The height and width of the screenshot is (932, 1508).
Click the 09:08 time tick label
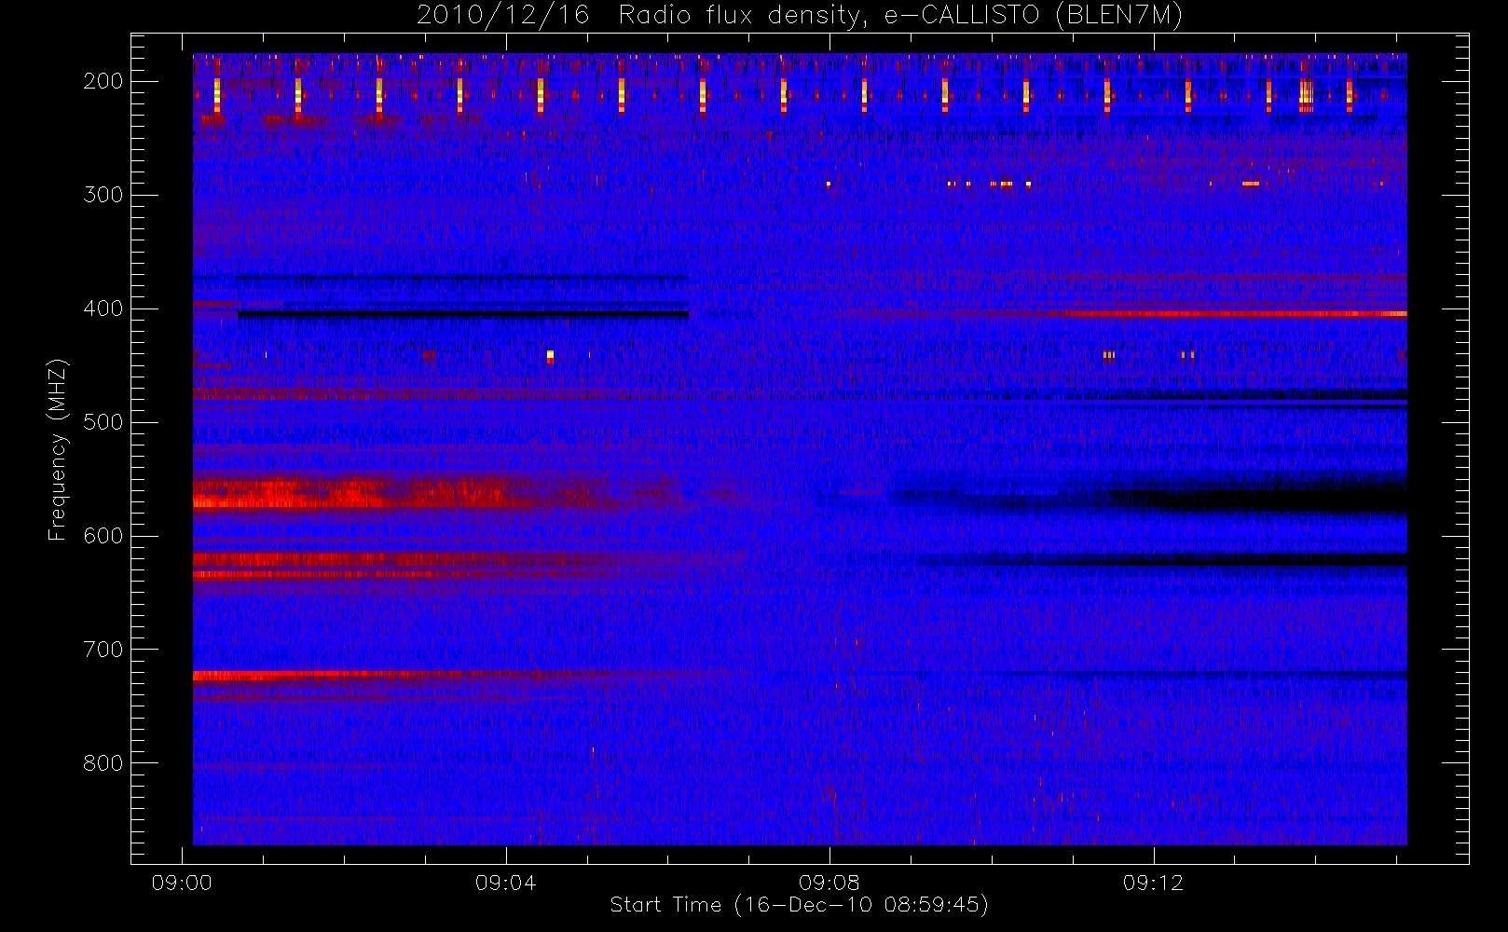coord(829,883)
